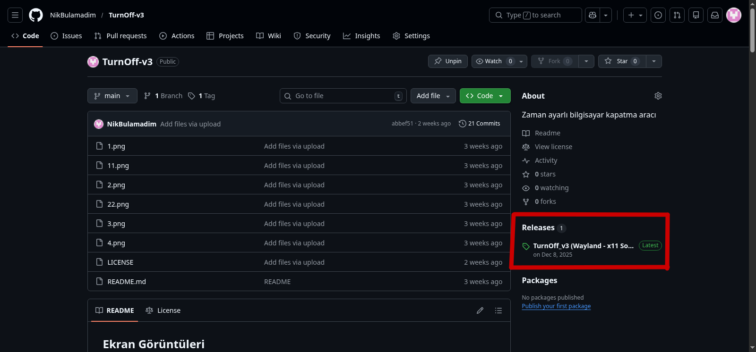756x352 pixels.
Task: Expand the green Code dropdown
Action: click(485, 96)
